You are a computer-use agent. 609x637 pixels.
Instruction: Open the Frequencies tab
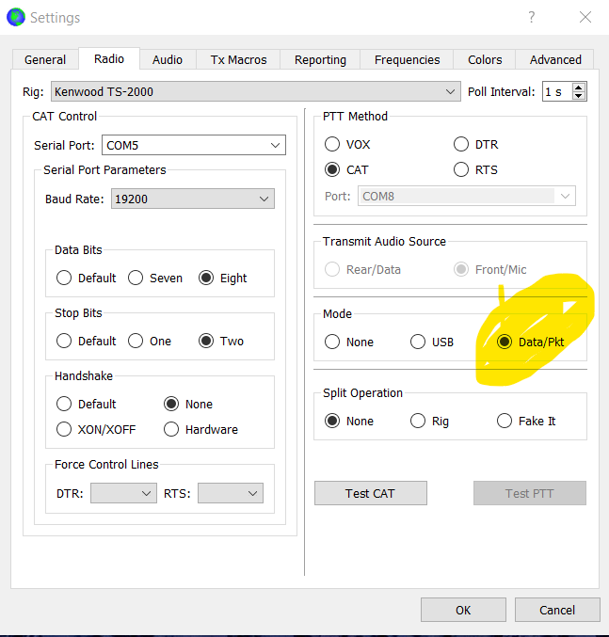click(x=408, y=59)
